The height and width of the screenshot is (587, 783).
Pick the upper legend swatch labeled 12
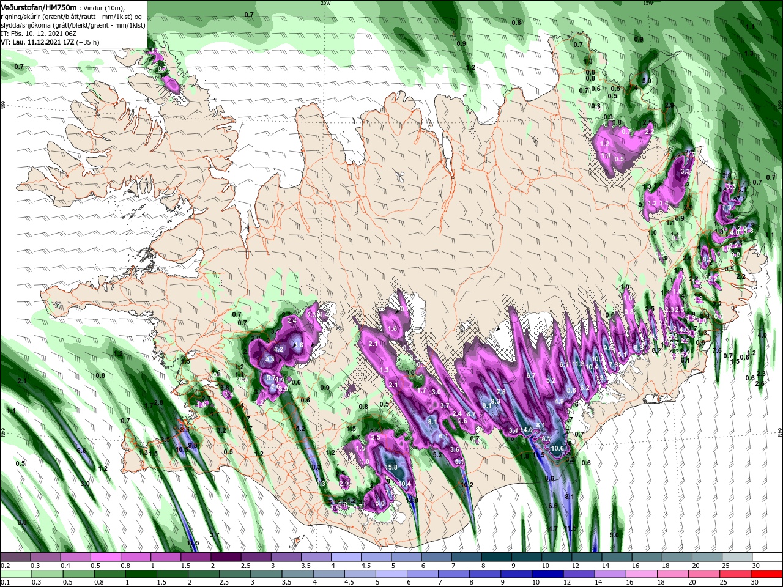click(x=586, y=556)
